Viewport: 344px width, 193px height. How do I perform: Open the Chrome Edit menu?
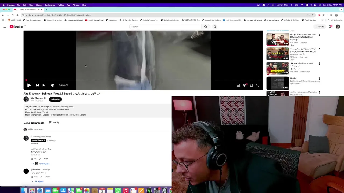click(x=25, y=5)
